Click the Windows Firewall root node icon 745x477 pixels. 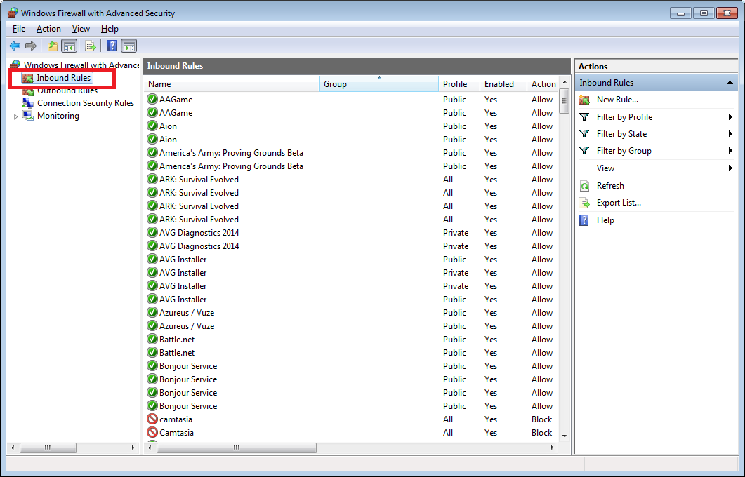pyautogui.click(x=15, y=65)
